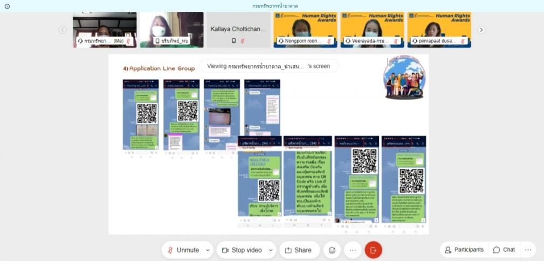Open panel options ellipsis beside Chat
The image size is (544, 261).
(528, 250)
